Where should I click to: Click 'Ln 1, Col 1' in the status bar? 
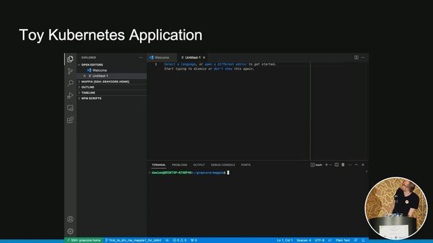point(285,240)
